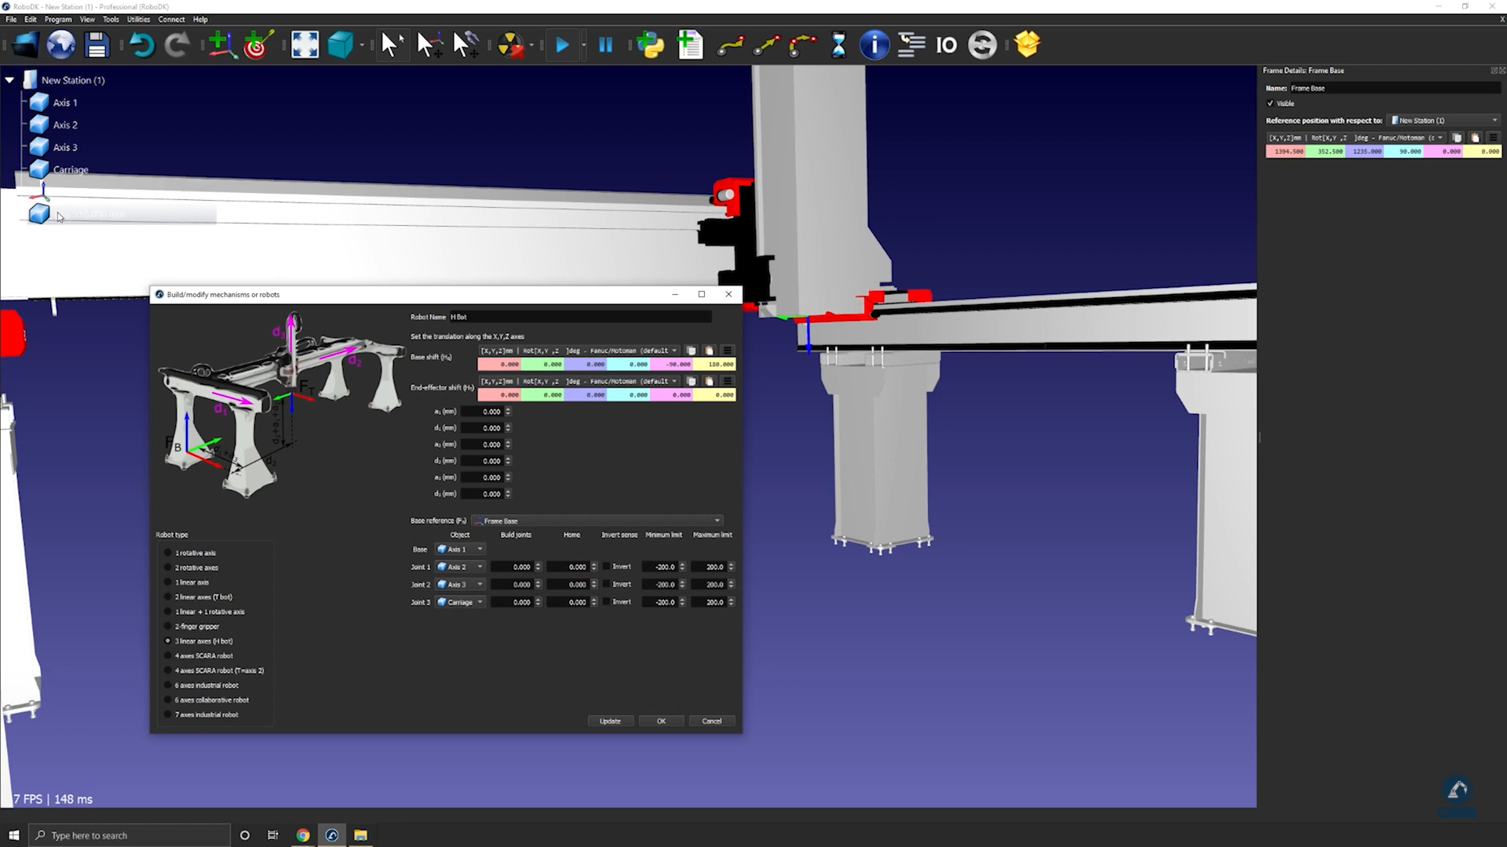The height and width of the screenshot is (847, 1507).
Task: Open the IO toolbar icon
Action: (x=946, y=45)
